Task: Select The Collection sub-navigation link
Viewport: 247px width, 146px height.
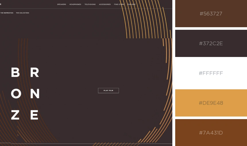Action: 22,13
